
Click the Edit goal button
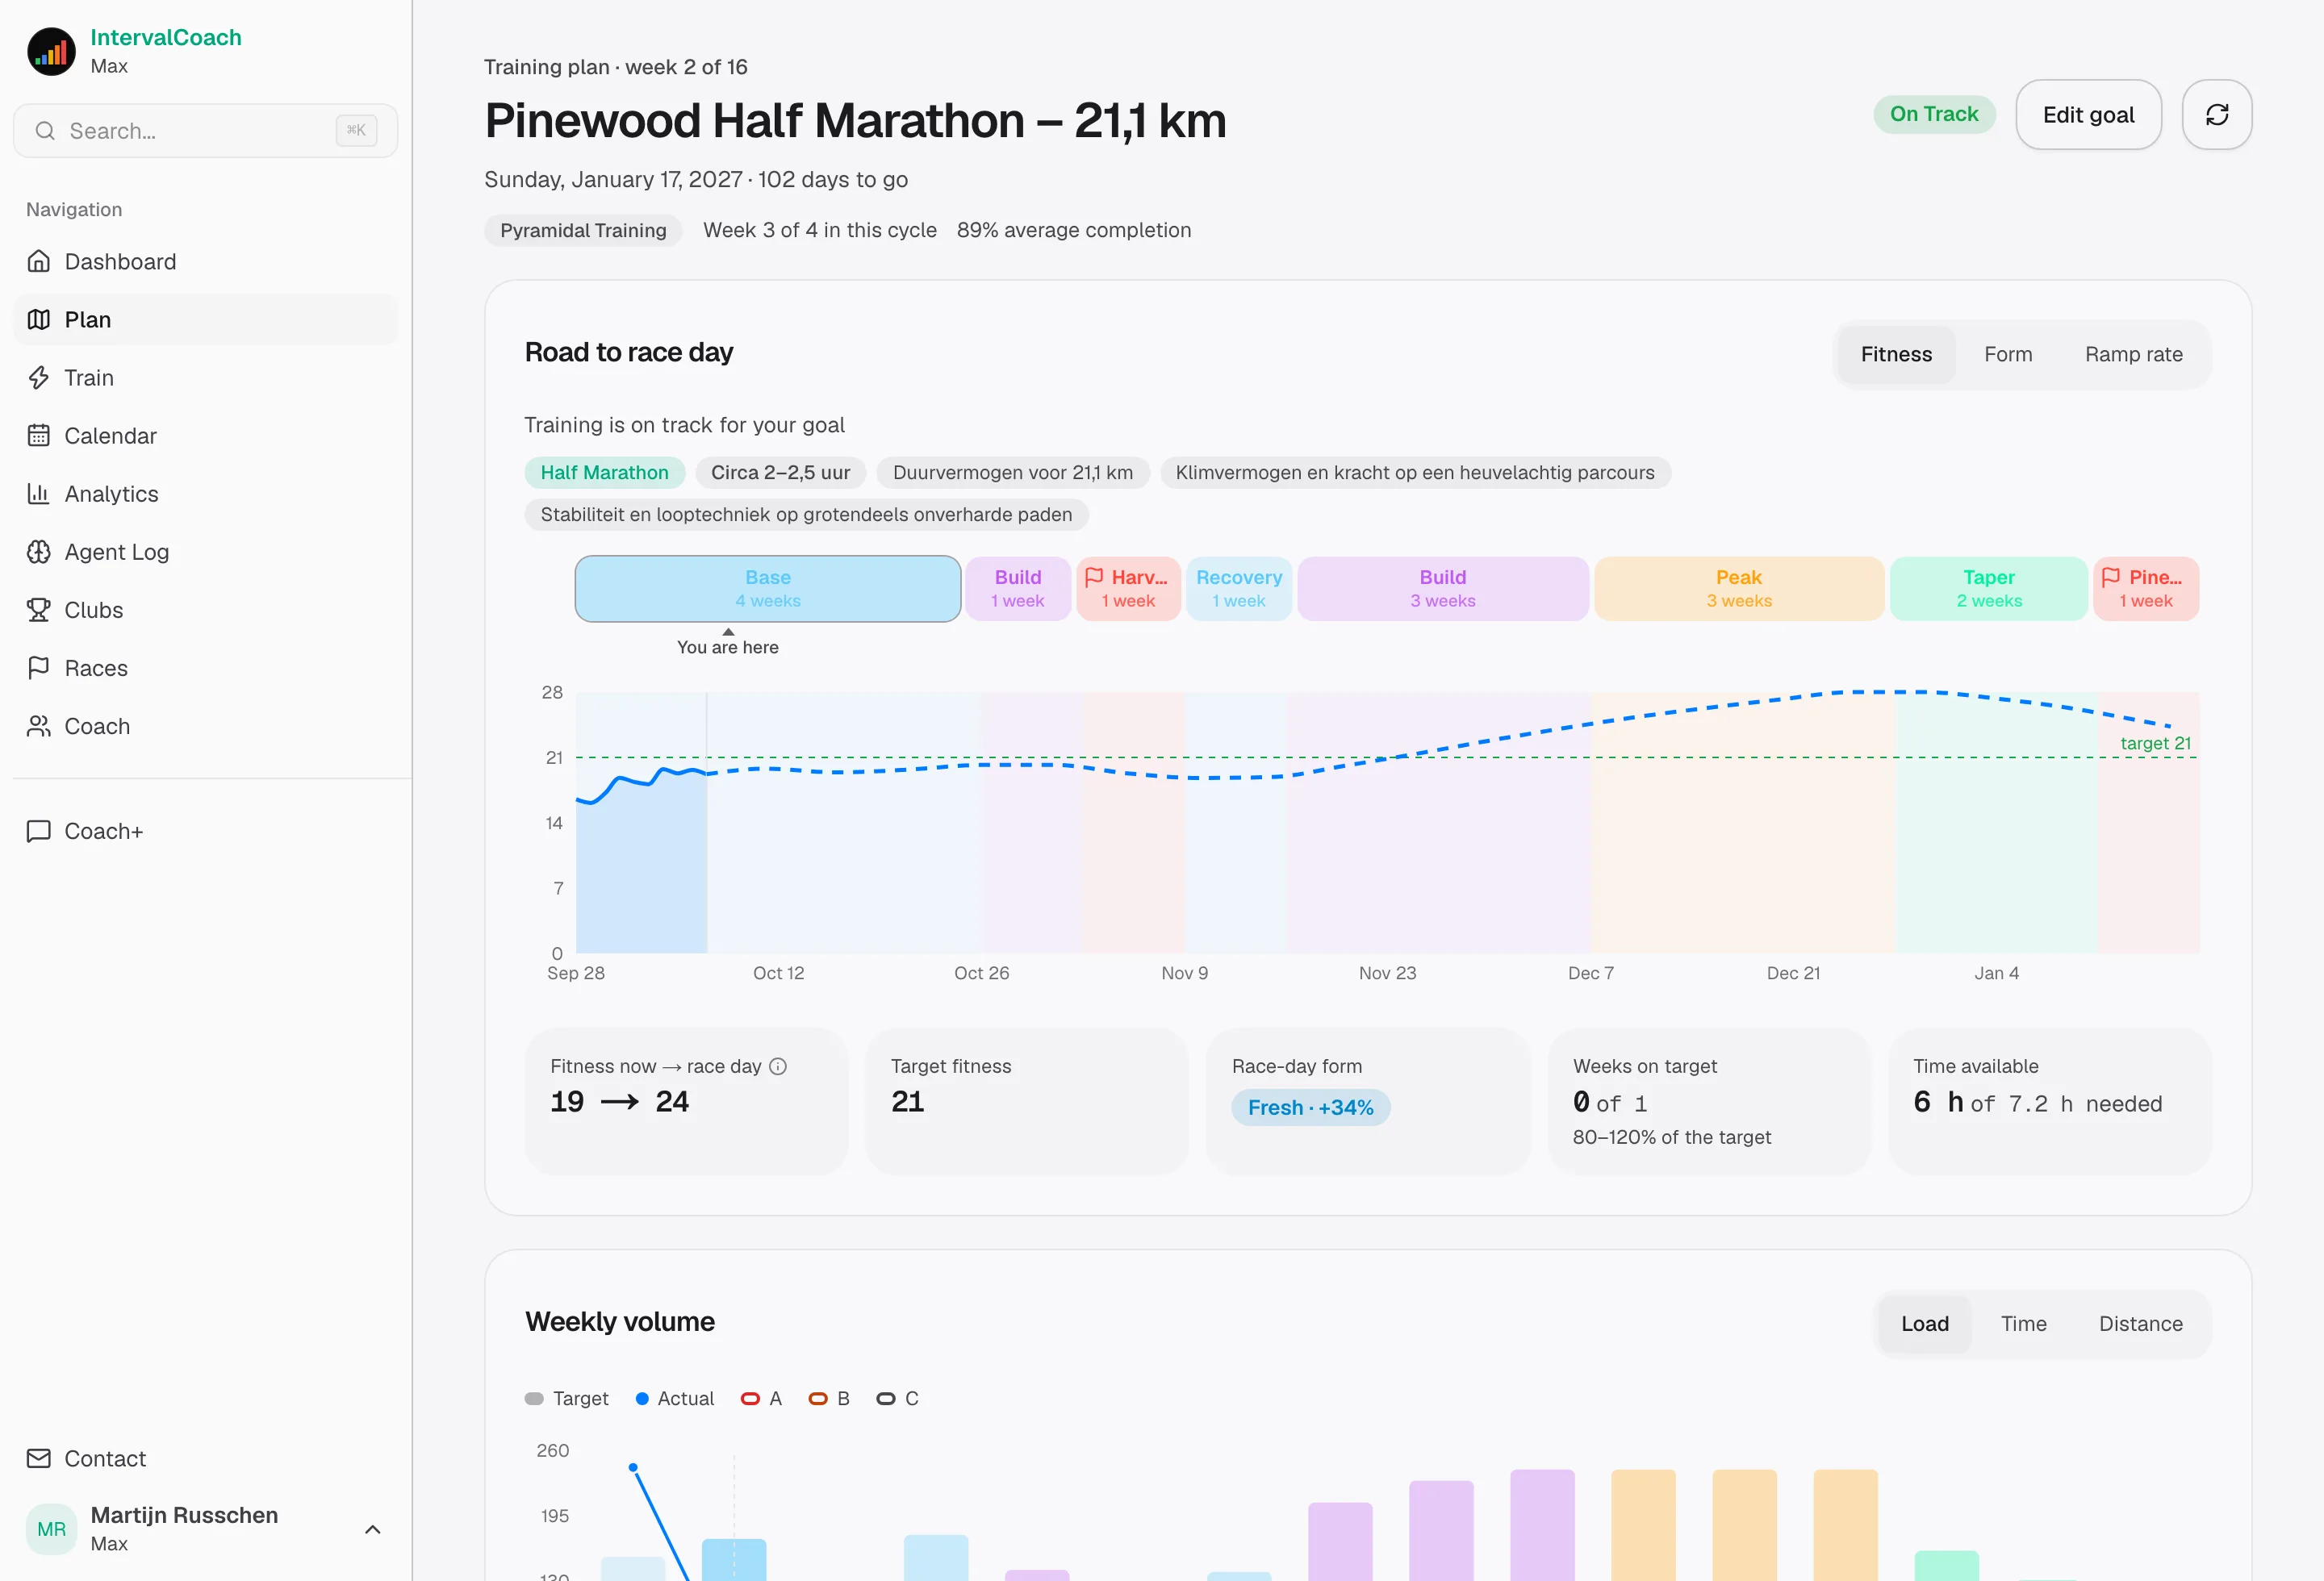click(x=2088, y=115)
